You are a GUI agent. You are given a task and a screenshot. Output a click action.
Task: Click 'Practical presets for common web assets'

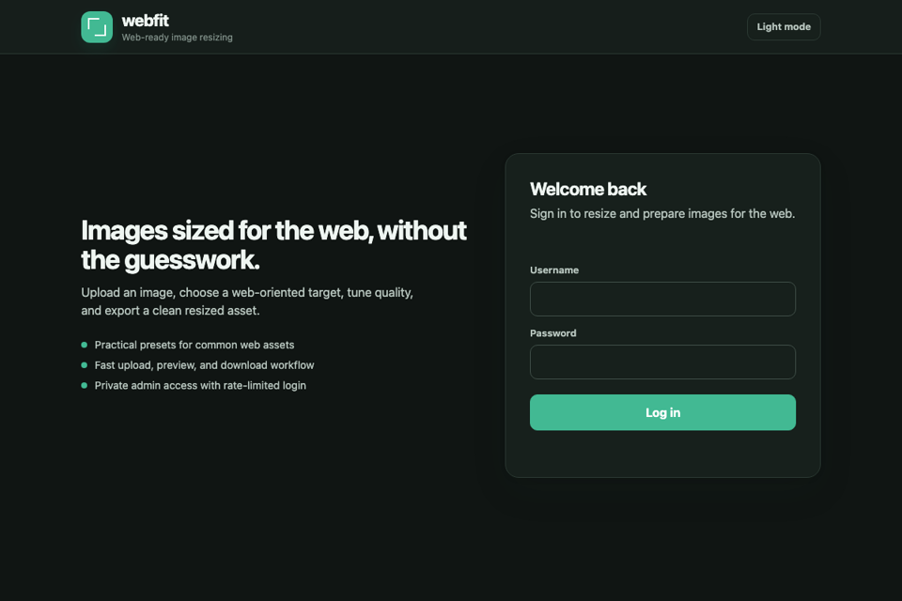tap(194, 345)
